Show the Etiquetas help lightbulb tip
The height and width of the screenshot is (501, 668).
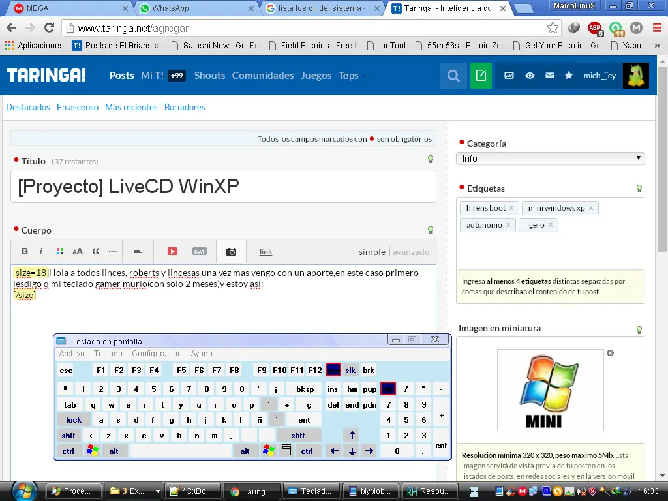(639, 189)
